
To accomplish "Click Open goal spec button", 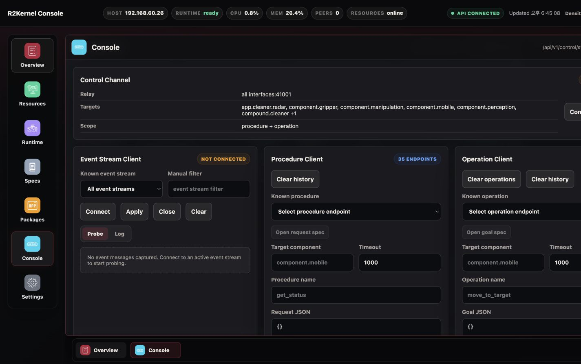I will pos(486,232).
